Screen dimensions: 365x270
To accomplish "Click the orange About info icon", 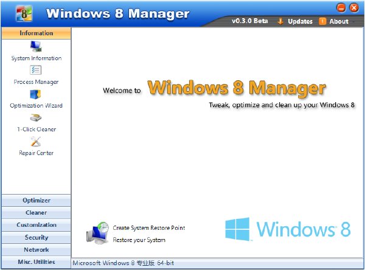I will pos(322,21).
